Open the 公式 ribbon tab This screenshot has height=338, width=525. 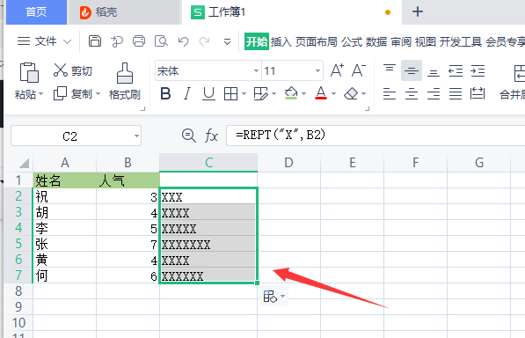[352, 42]
